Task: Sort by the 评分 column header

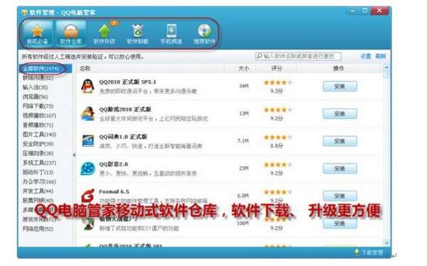Action: (x=276, y=68)
